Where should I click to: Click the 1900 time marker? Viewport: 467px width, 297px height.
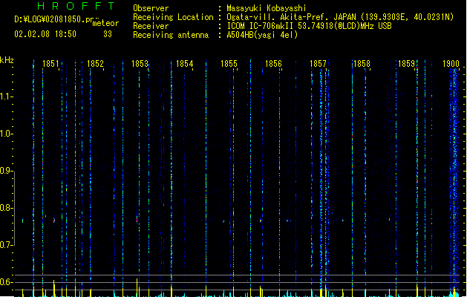(x=451, y=64)
